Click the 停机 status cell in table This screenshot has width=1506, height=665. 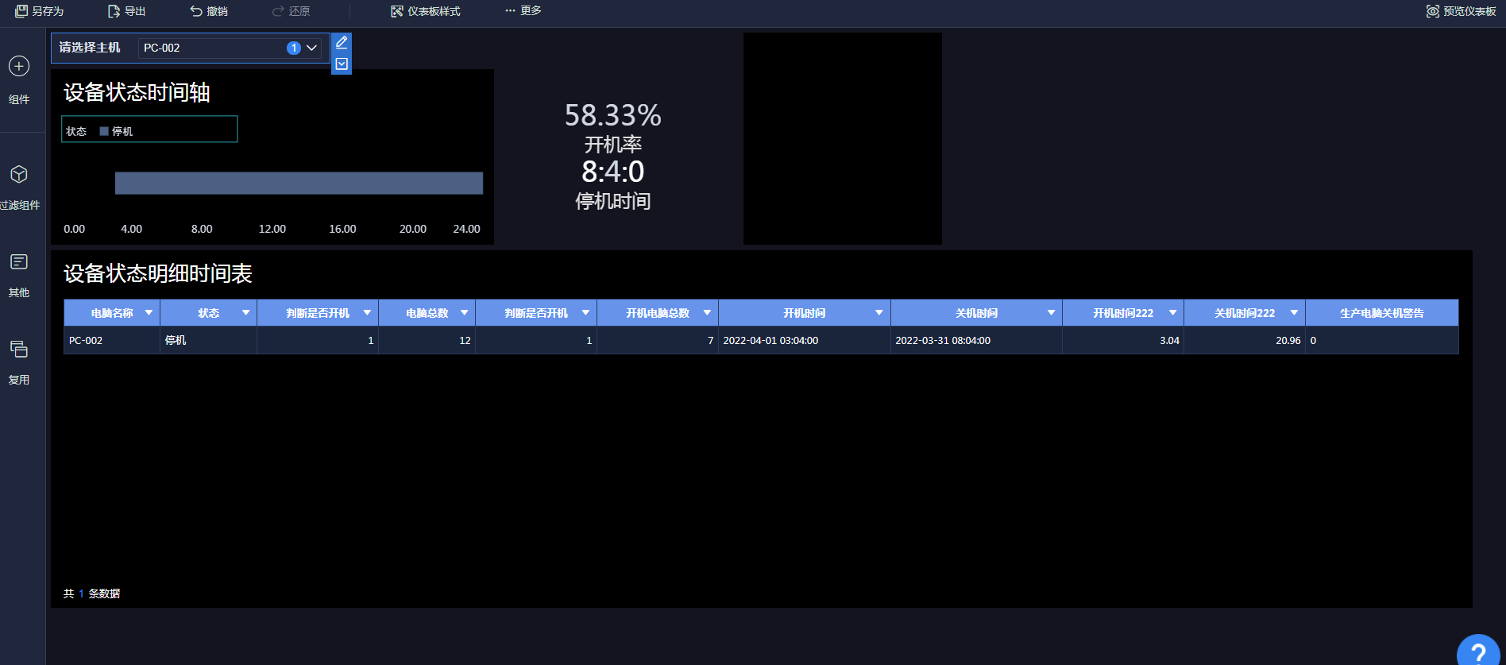tap(209, 340)
